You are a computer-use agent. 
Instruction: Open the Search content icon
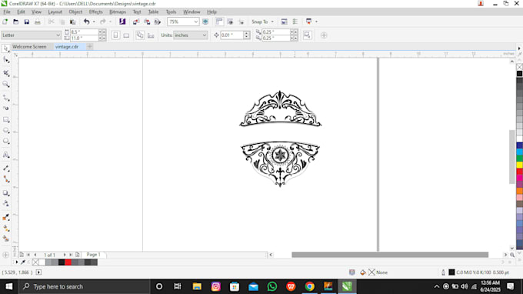point(122,22)
